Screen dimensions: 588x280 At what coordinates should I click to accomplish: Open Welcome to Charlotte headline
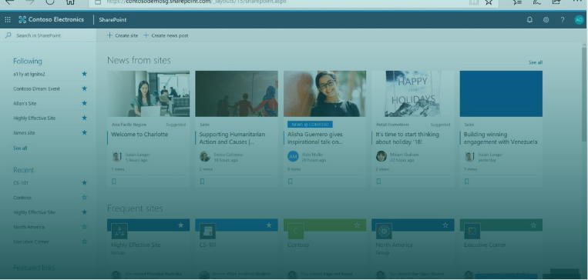pos(139,135)
